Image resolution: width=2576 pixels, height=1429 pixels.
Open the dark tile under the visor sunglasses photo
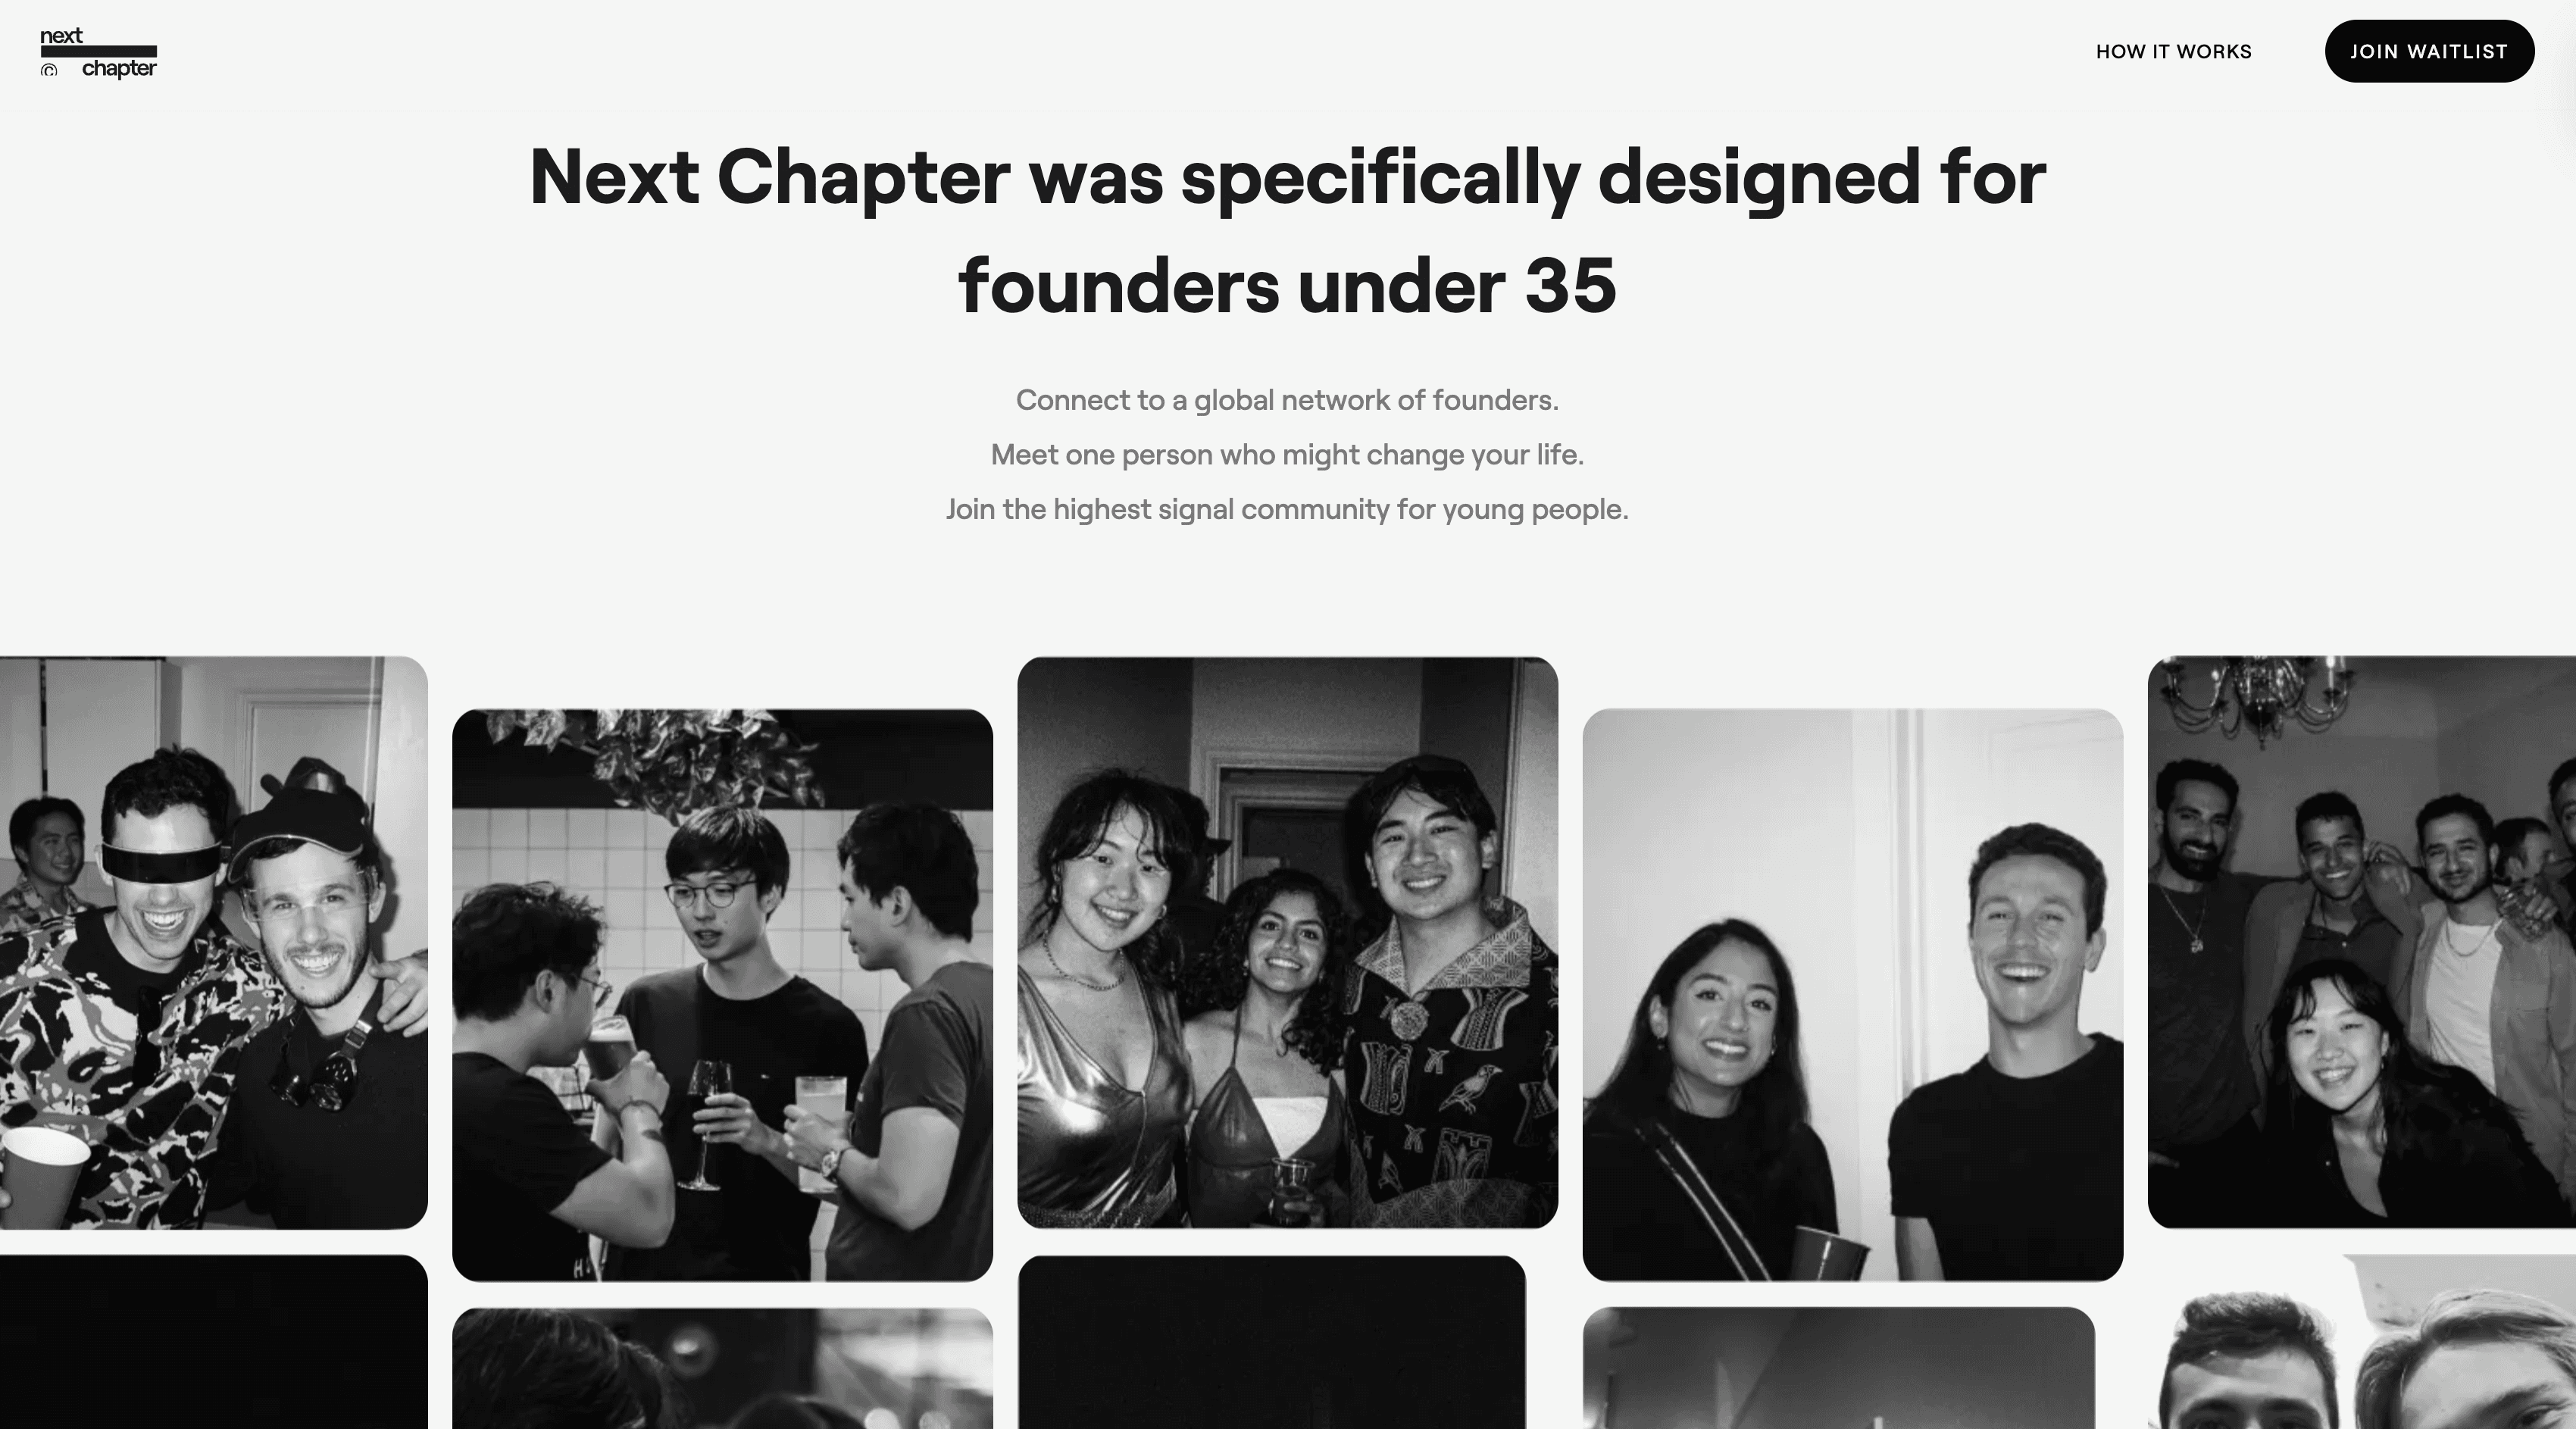tap(213, 1342)
